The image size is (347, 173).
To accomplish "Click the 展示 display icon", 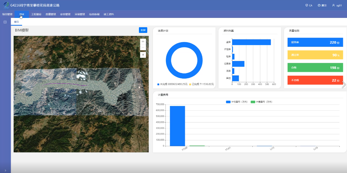I will click(x=319, y=5).
